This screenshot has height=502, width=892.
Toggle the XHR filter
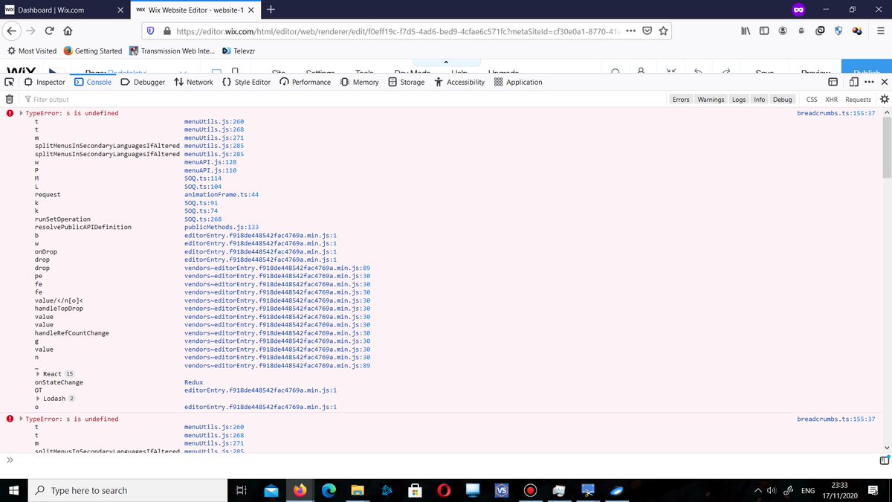831,99
